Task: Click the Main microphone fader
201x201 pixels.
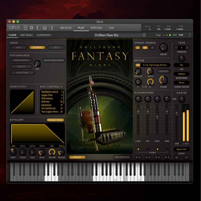Action: coord(157,116)
